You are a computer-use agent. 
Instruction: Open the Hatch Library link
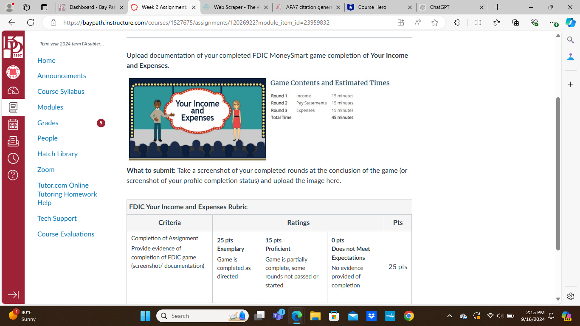click(57, 154)
